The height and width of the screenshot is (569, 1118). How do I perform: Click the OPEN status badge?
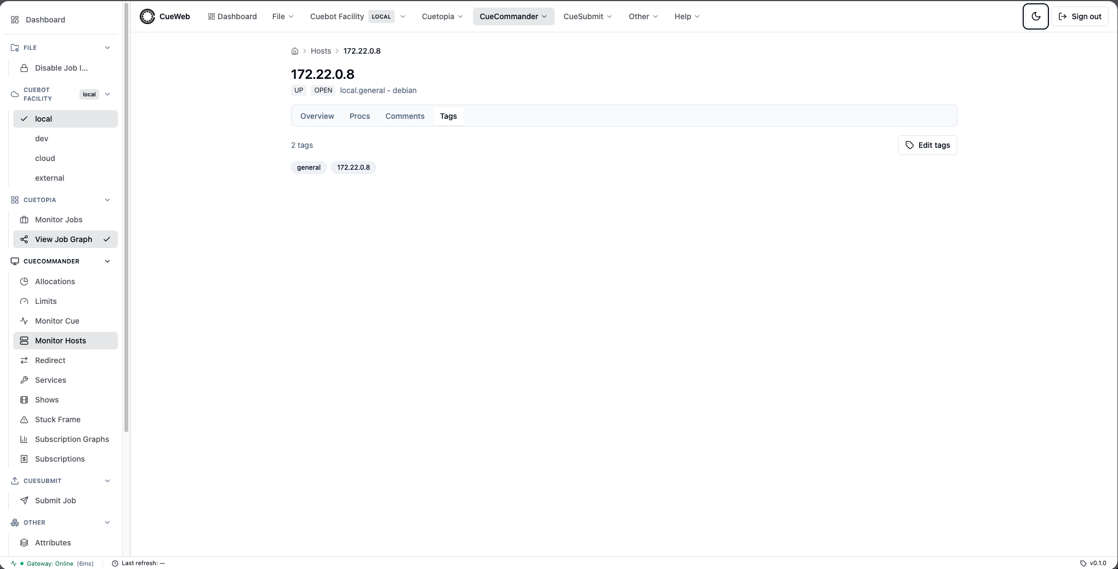tap(323, 90)
